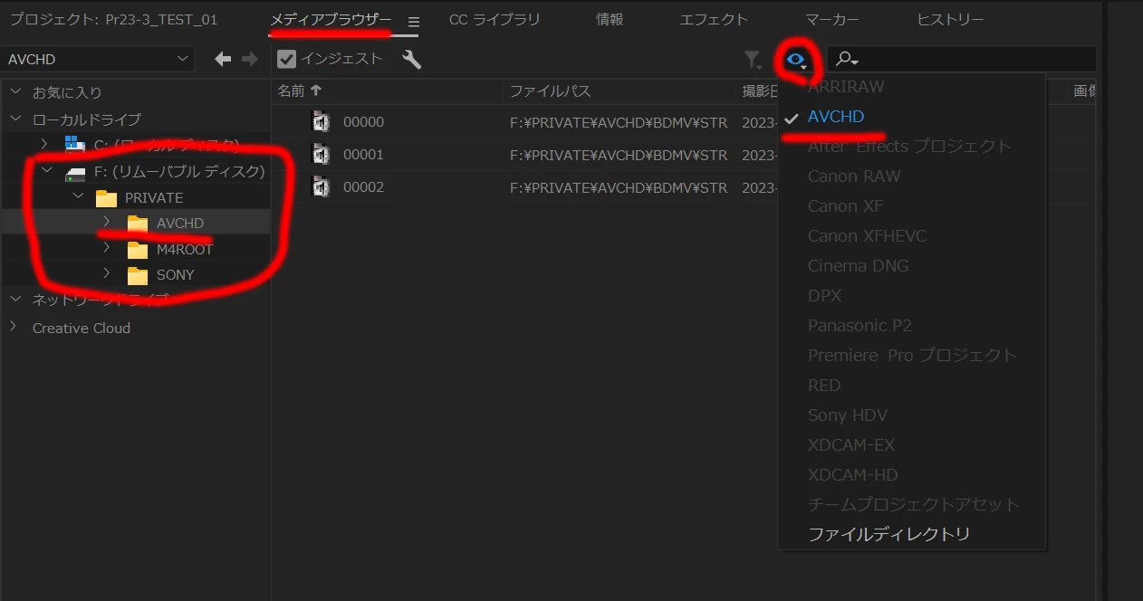The width and height of the screenshot is (1143, 601).
Task: Select the AVCHD folder label
Action: click(180, 223)
